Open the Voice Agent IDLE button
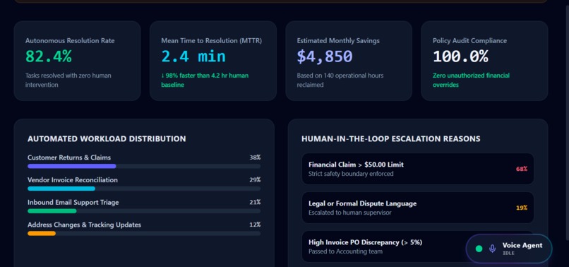Viewport: 569px width, 267px height. 509,249
